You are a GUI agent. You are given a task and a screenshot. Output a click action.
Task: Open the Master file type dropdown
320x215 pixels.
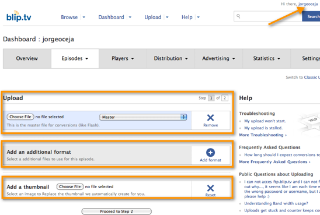coord(143,117)
